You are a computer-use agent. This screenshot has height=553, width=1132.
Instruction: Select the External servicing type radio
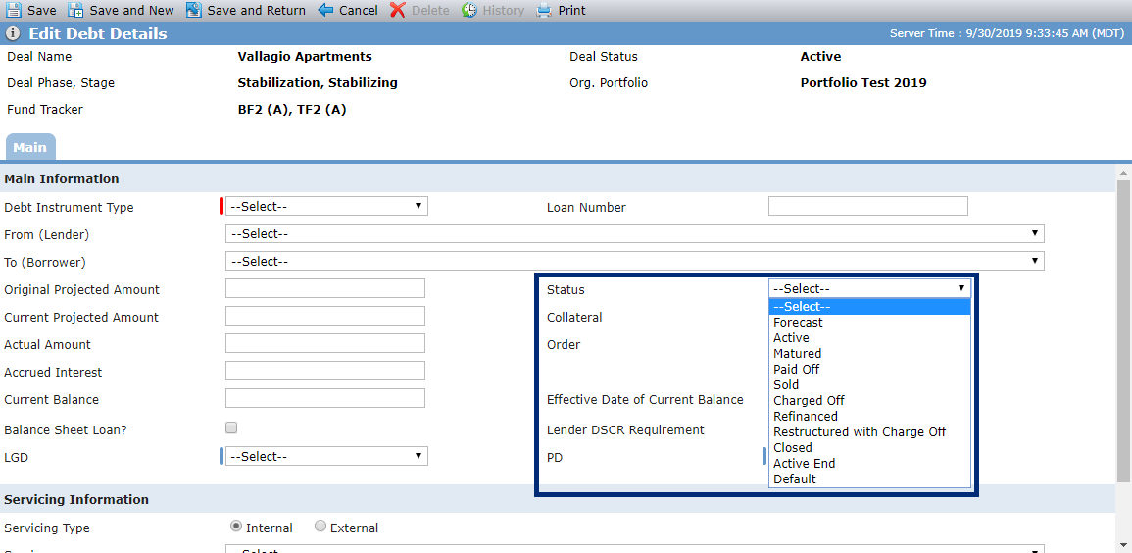coord(320,527)
